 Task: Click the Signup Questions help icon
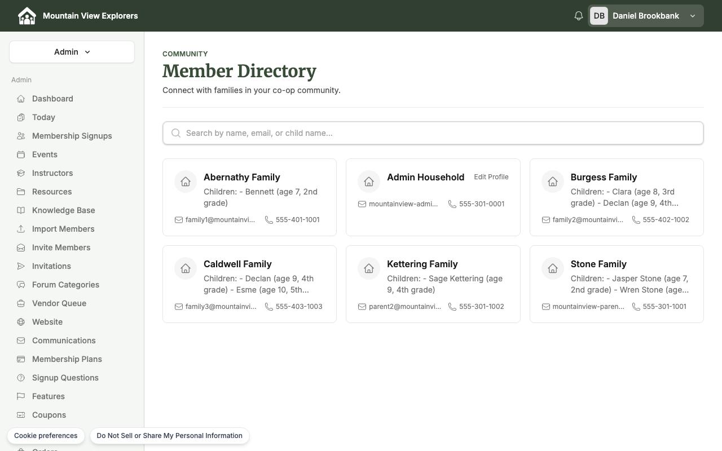(x=21, y=378)
